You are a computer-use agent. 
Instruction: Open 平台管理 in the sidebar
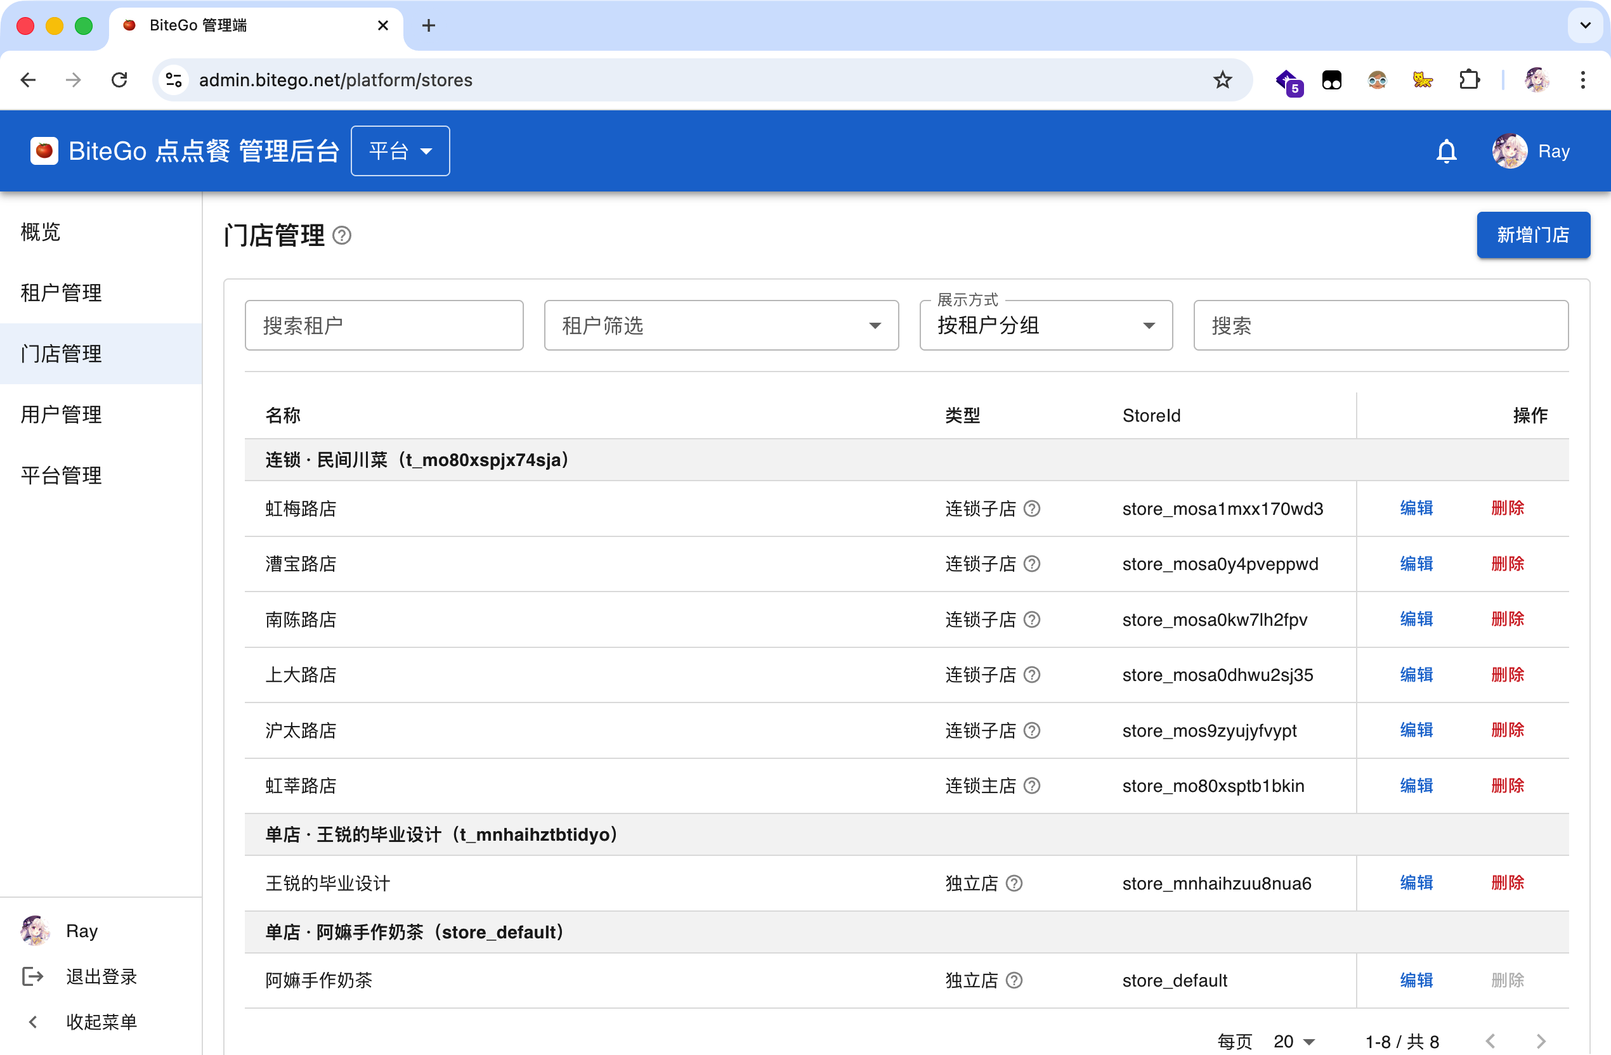[x=101, y=475]
